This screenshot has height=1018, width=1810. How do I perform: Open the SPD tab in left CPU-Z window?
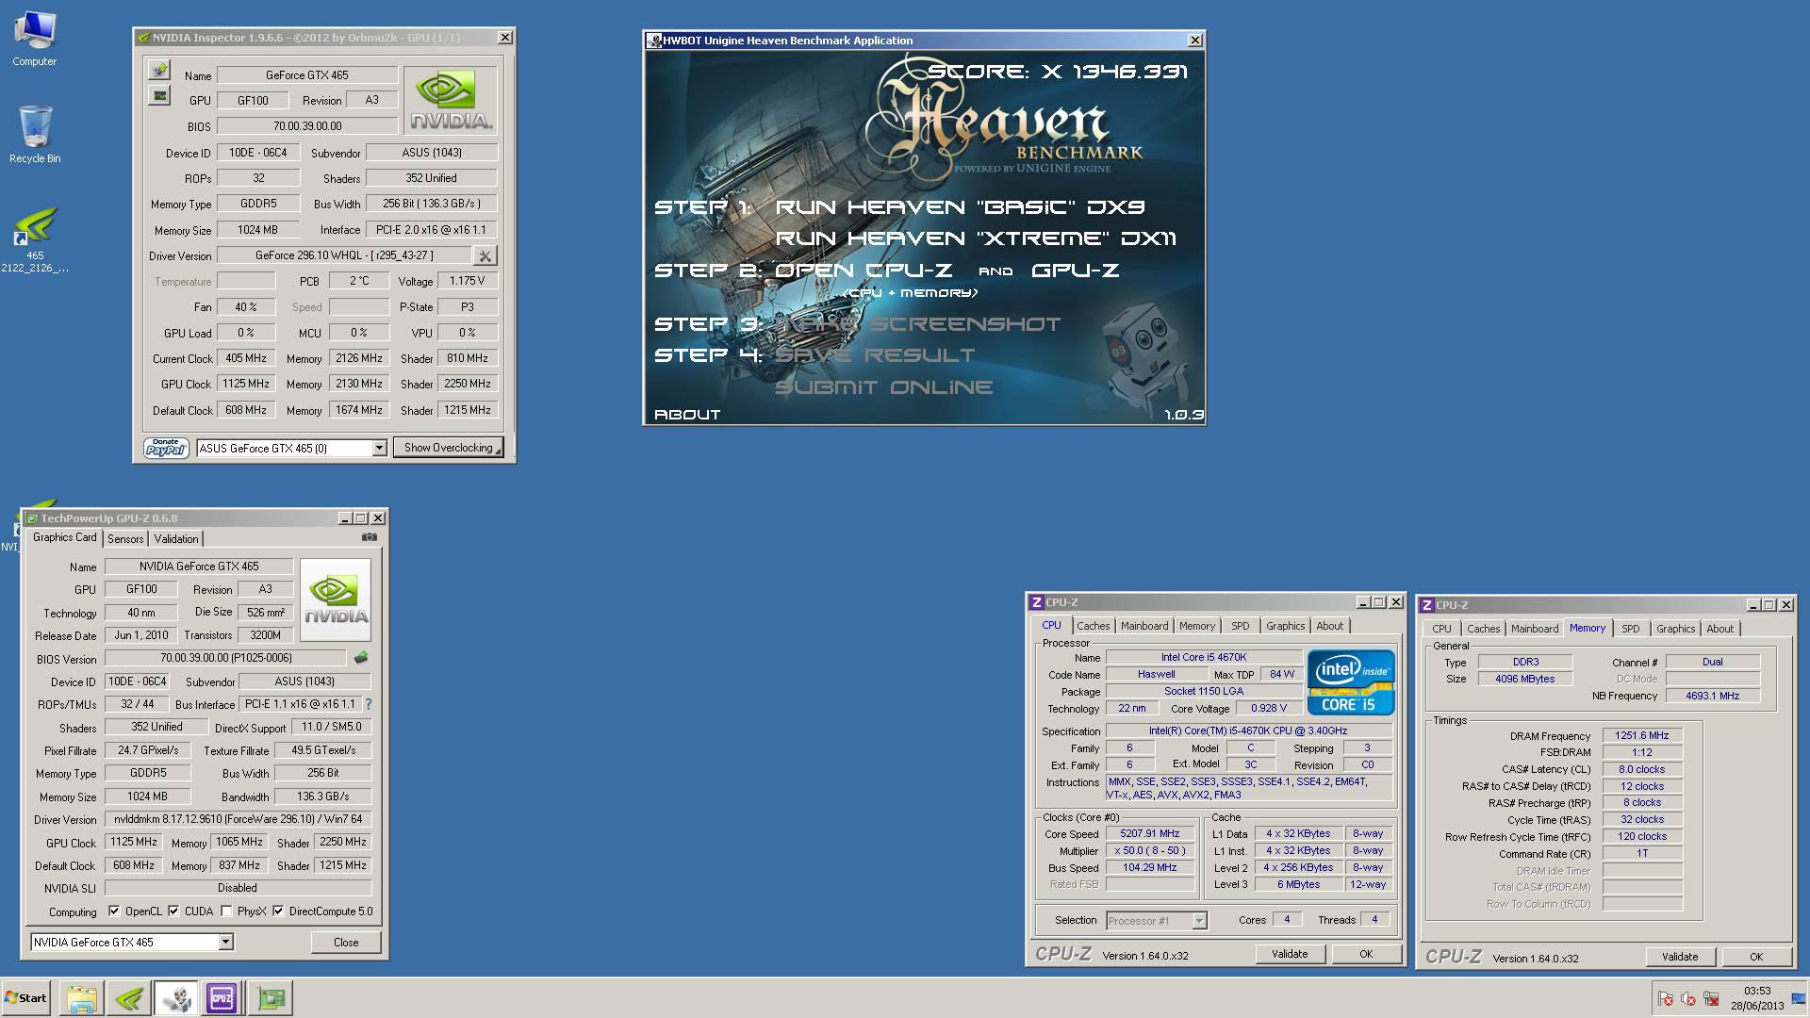1241,626
